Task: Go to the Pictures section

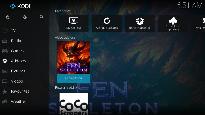Action: click(18, 71)
